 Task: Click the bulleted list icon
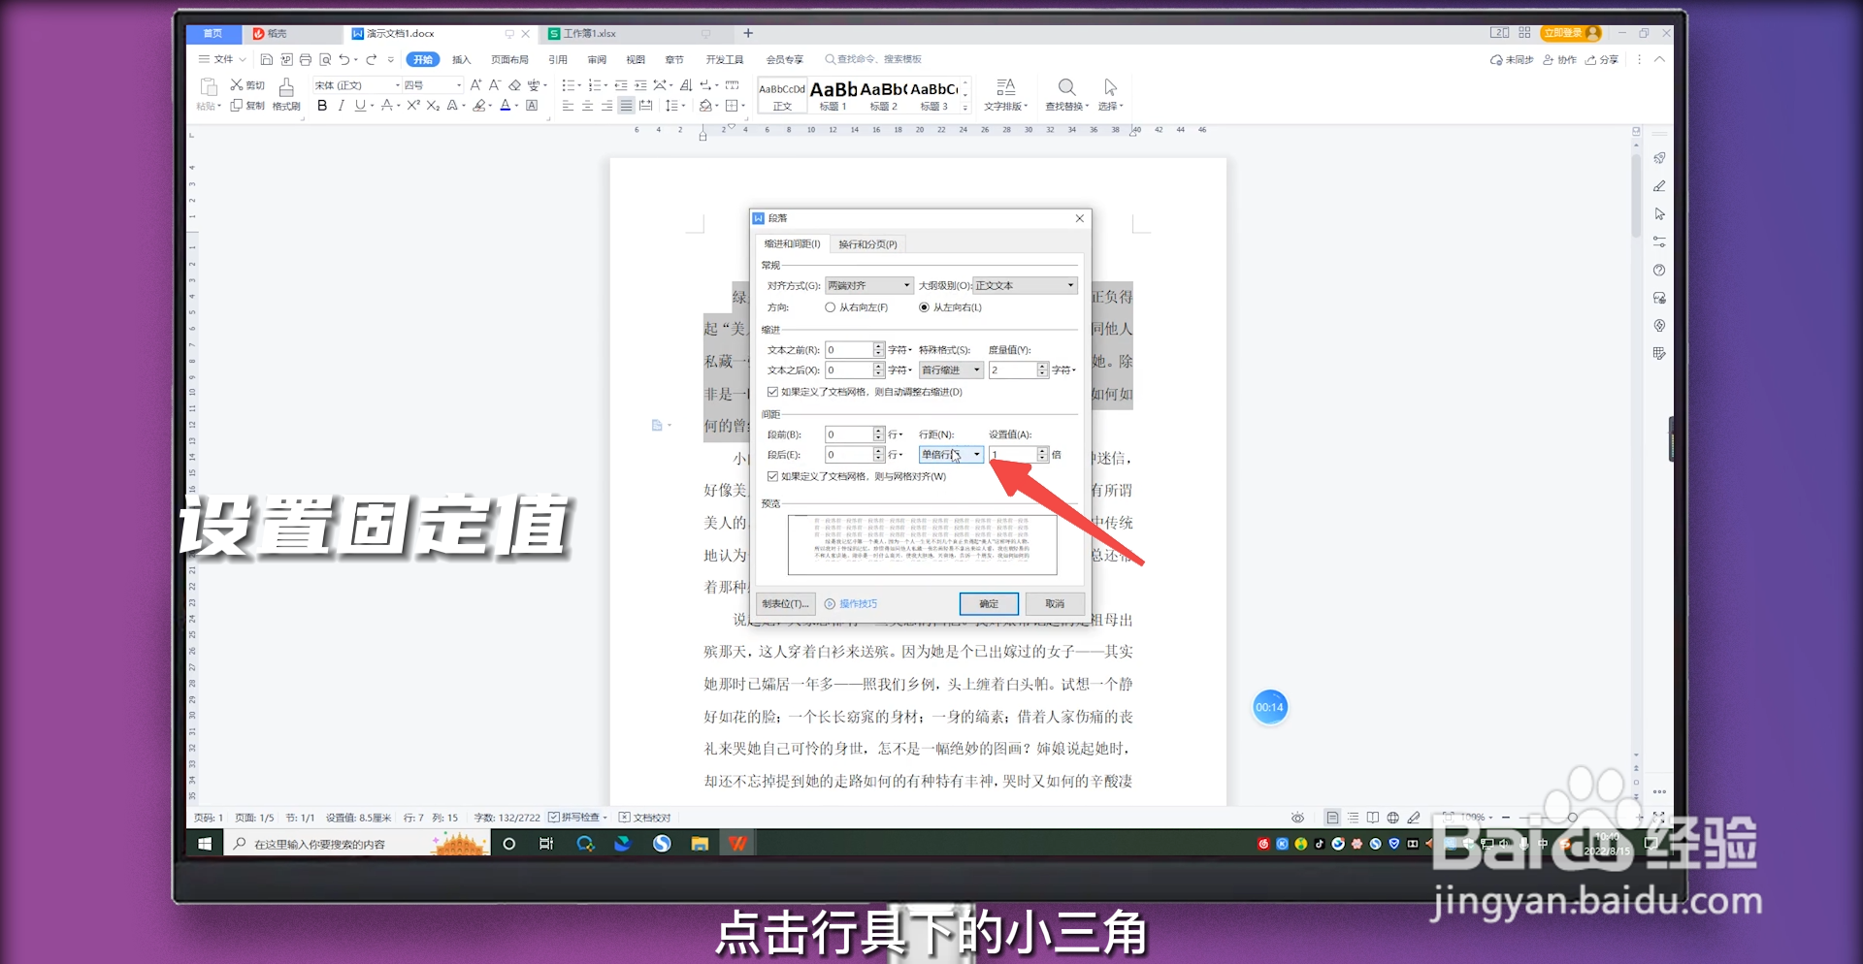pos(570,84)
